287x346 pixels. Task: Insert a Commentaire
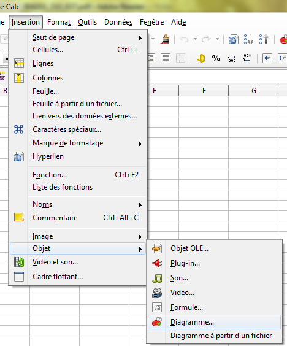coord(78,218)
